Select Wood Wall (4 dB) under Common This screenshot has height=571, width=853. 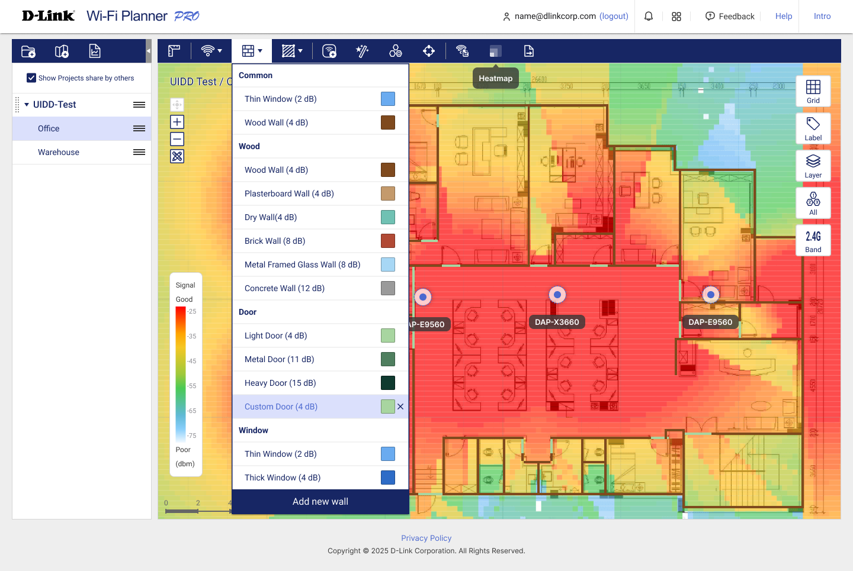click(320, 122)
